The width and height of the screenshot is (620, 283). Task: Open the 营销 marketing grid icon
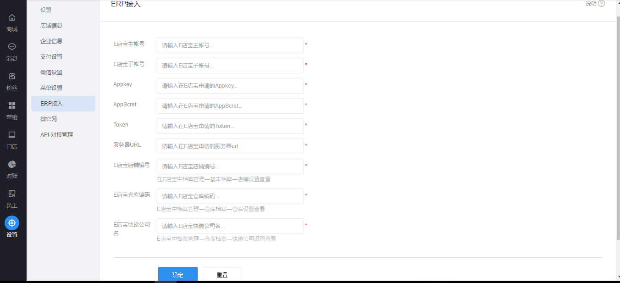coord(12,105)
